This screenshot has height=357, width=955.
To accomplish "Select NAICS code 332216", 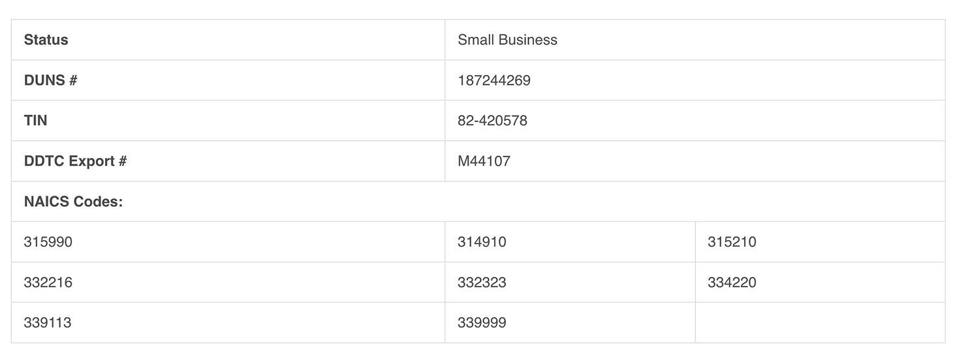I will pyautogui.click(x=48, y=283).
